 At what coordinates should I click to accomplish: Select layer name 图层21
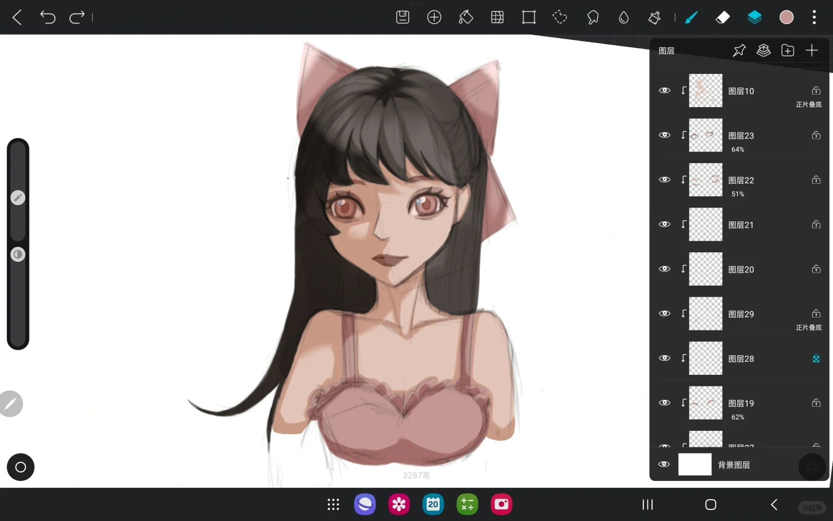tap(741, 225)
